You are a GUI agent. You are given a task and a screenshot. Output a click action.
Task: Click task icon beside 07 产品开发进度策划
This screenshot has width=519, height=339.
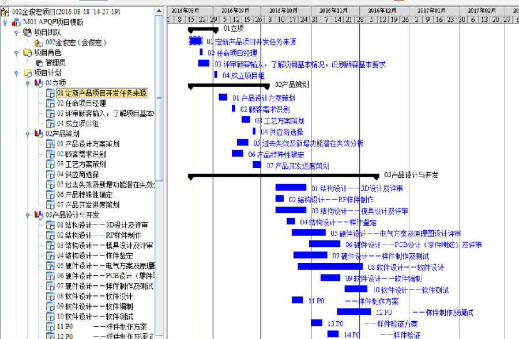50,205
